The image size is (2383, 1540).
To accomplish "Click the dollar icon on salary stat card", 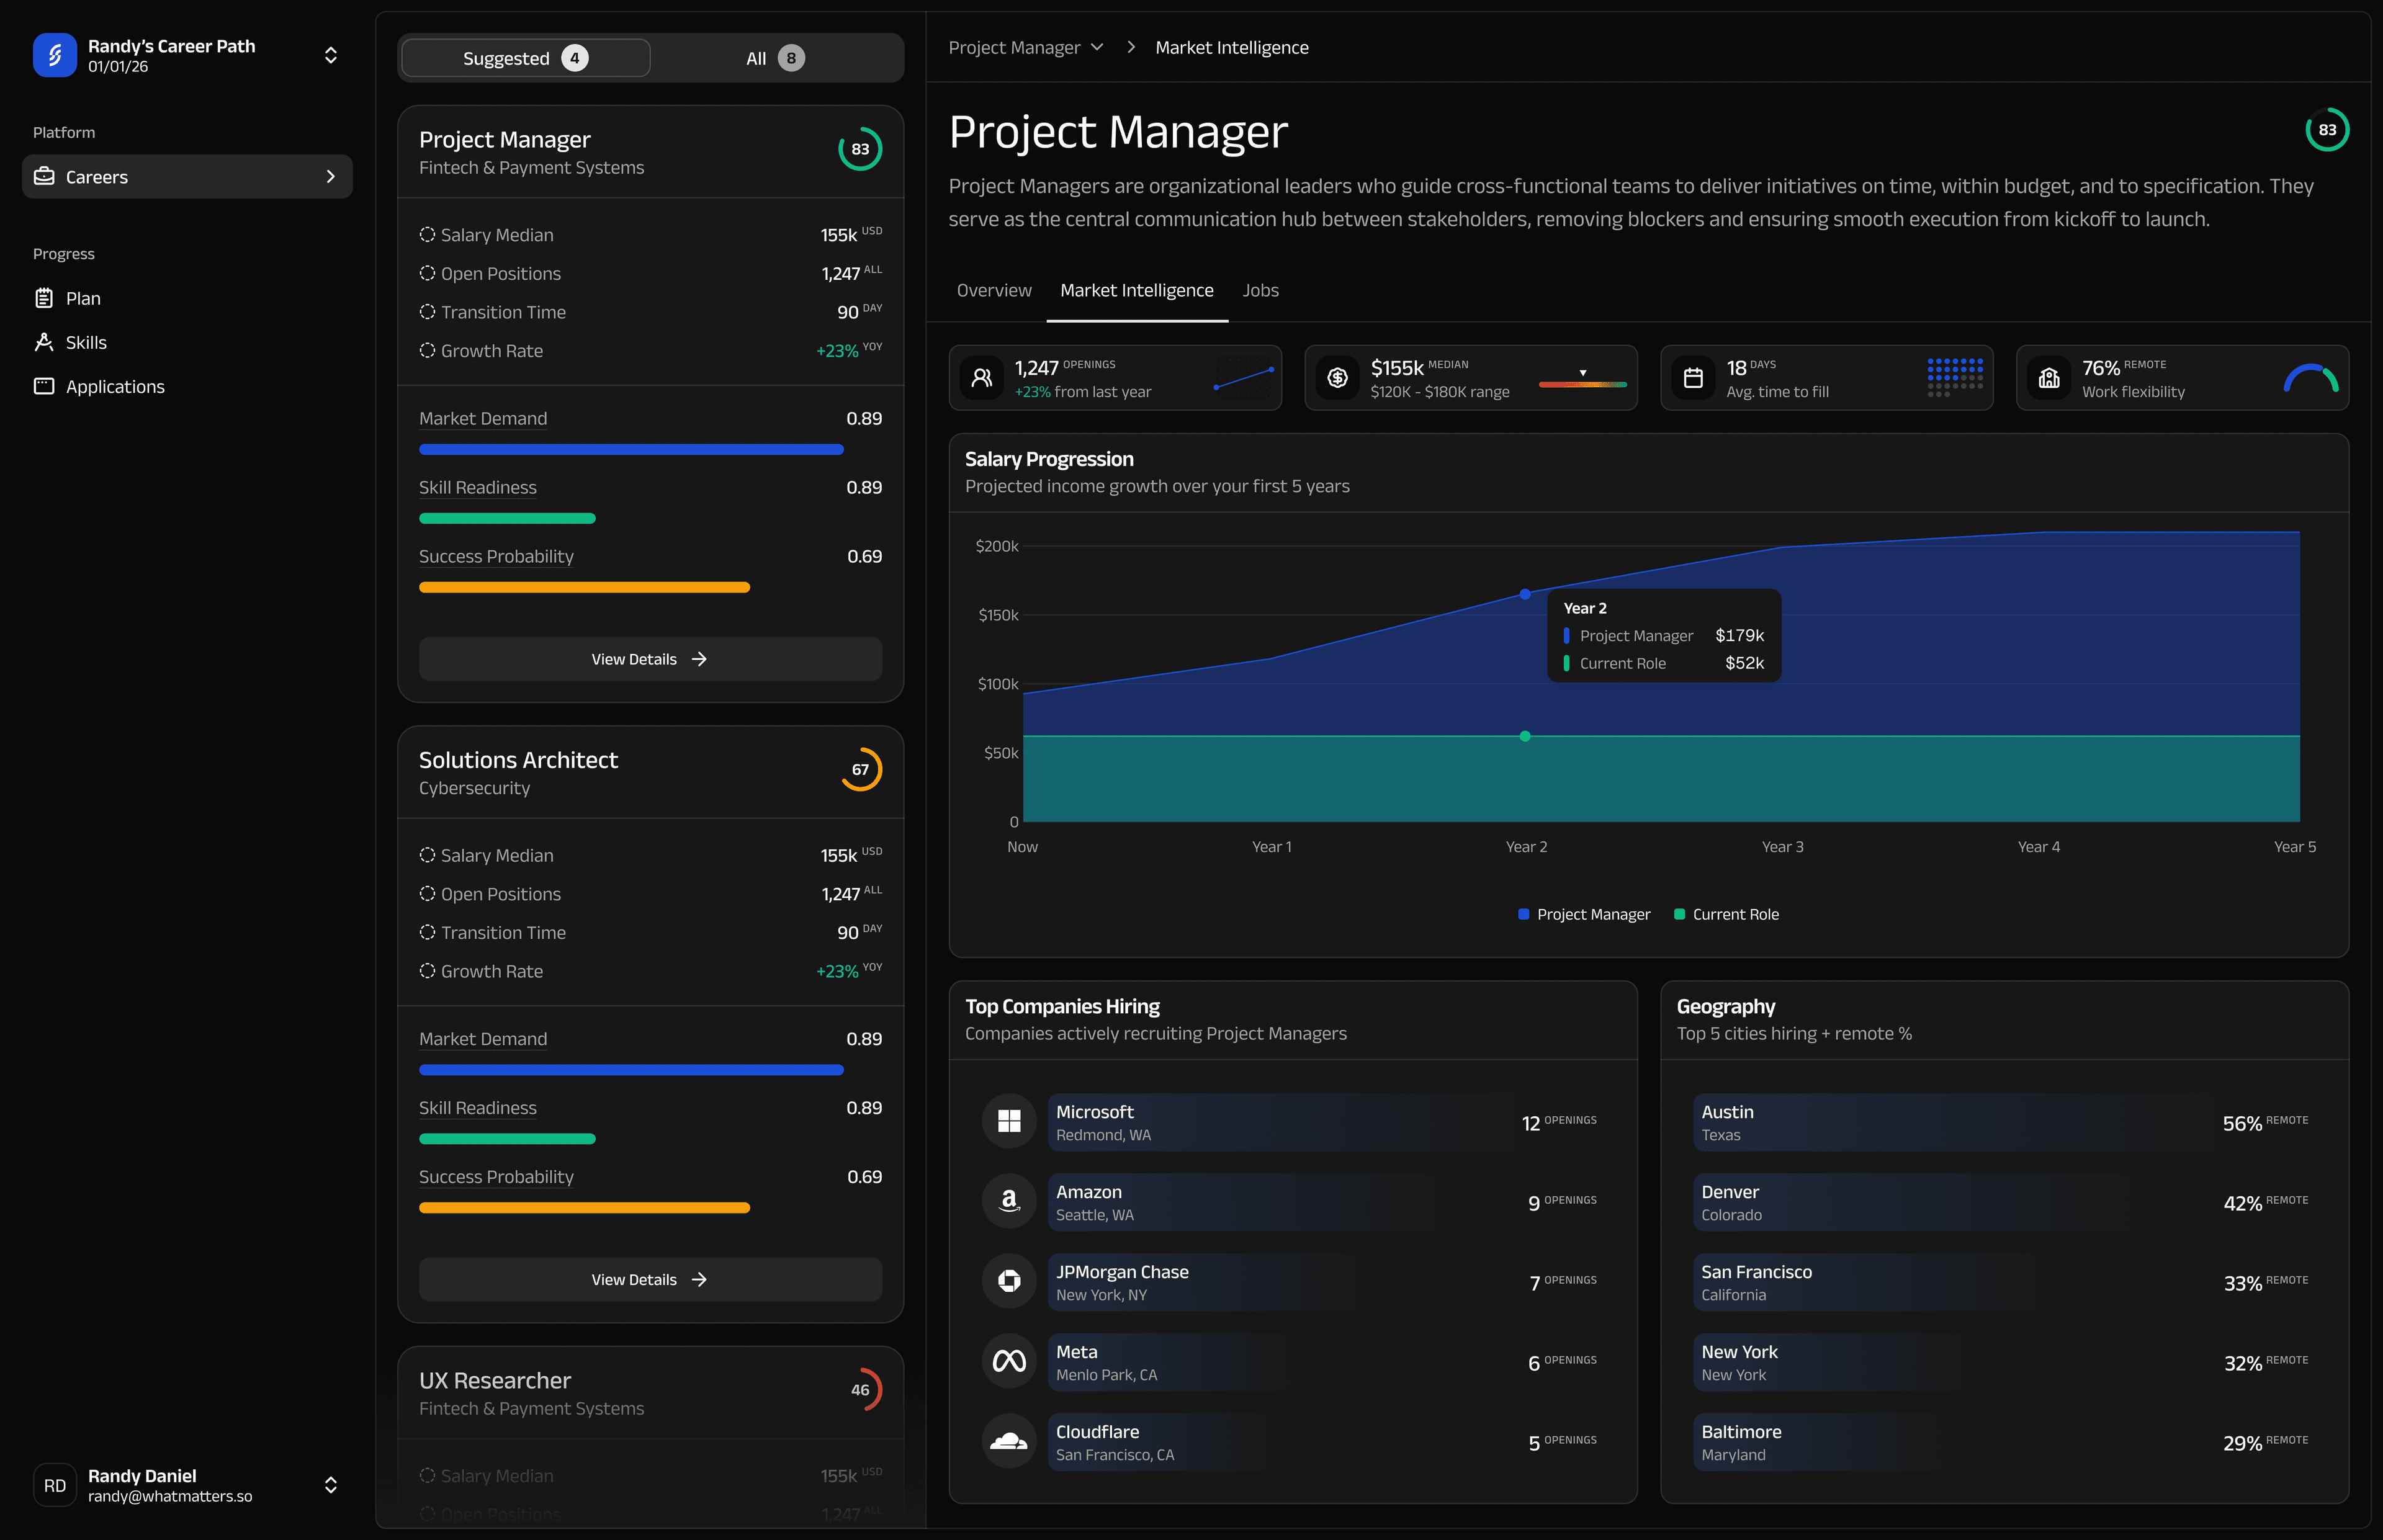I will [1337, 377].
